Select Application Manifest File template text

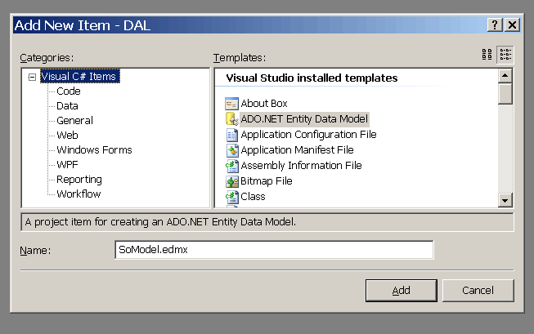coord(297,150)
